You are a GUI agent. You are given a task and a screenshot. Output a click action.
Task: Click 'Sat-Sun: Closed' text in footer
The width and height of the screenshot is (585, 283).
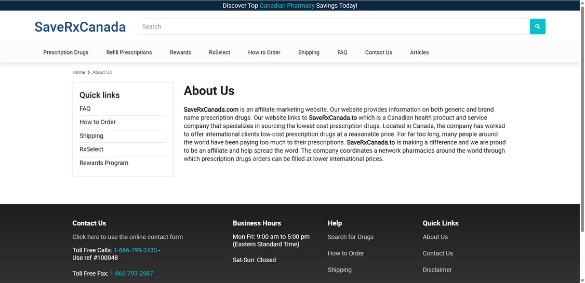point(254,260)
